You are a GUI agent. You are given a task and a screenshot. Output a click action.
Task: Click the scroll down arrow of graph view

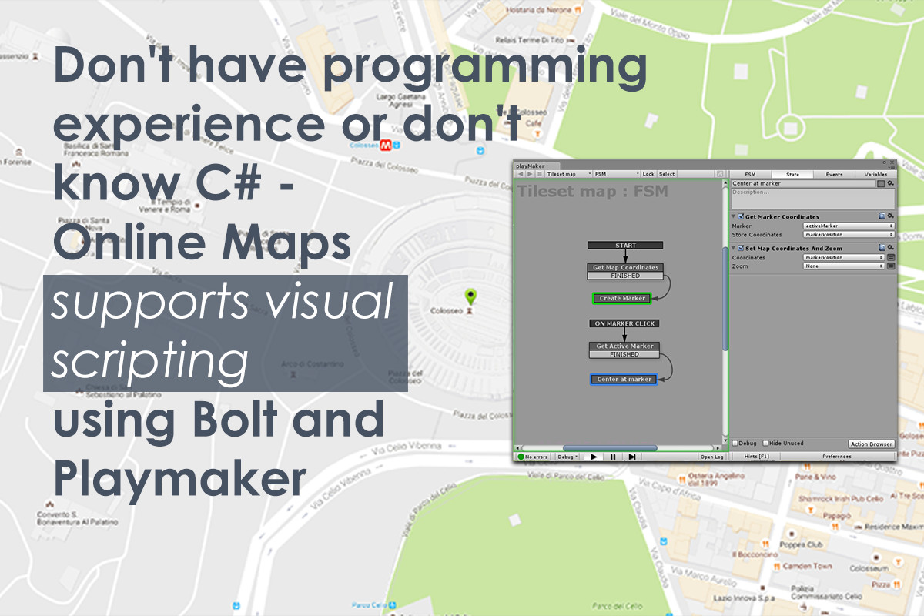coord(725,440)
